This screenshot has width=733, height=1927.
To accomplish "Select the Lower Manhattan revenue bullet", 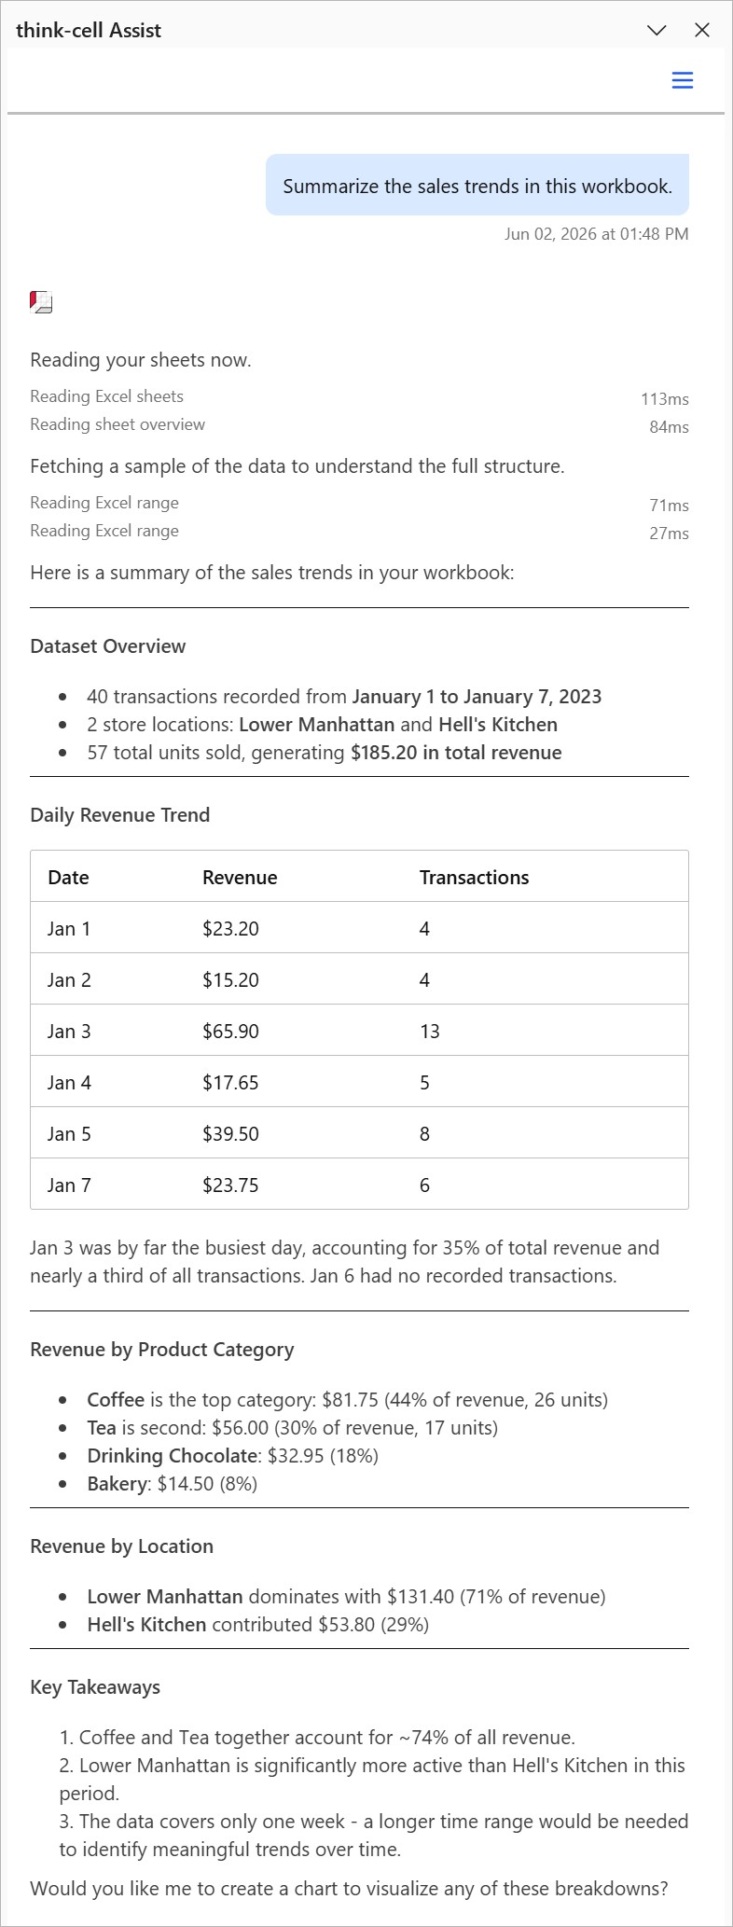I will pos(346,1596).
